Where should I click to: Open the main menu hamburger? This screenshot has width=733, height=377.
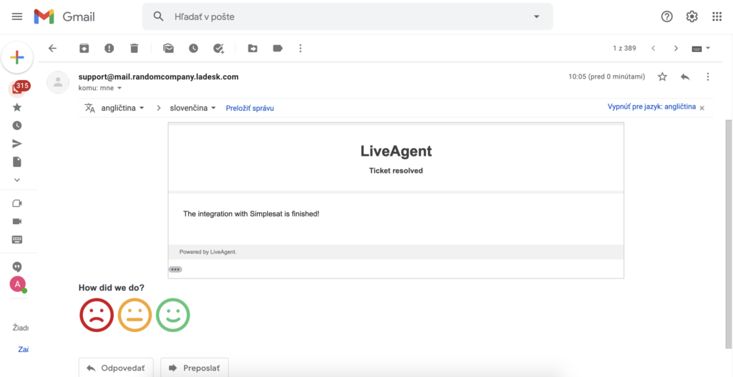(x=17, y=16)
